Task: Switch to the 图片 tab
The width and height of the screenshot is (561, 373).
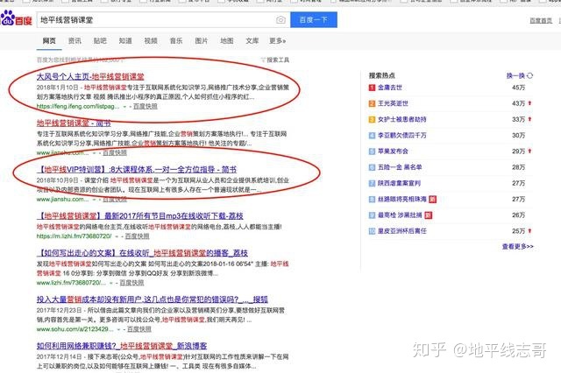Action: tap(202, 41)
